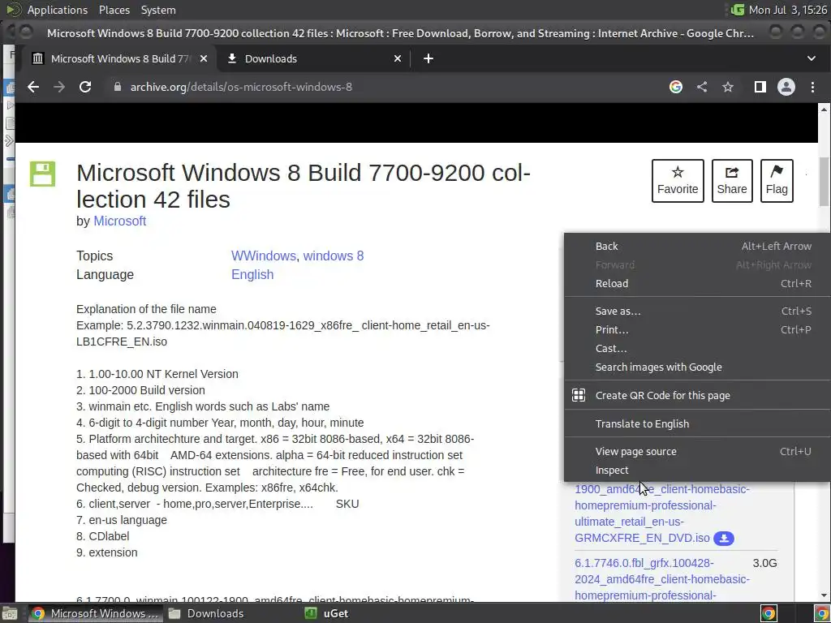The image size is (831, 623).
Task: Click show desktop icon in bottom panel
Action: click(10, 613)
